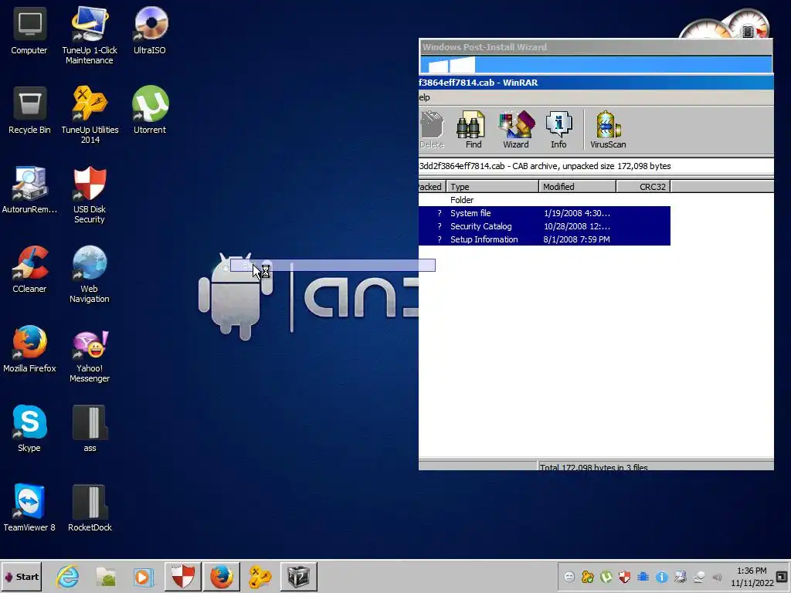Launch TuneUp Utilities 2014 shortcut
This screenshot has height=593, width=791.
coord(90,115)
